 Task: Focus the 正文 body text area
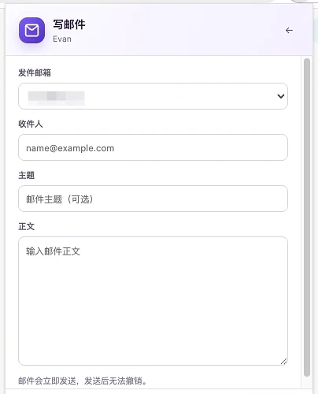pyautogui.click(x=153, y=301)
